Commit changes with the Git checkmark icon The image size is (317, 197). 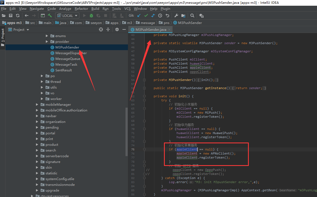coord(146,16)
